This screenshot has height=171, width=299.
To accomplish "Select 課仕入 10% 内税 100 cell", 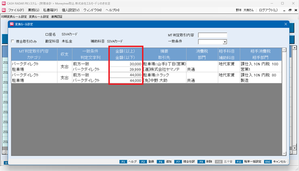I will click(x=261, y=64).
